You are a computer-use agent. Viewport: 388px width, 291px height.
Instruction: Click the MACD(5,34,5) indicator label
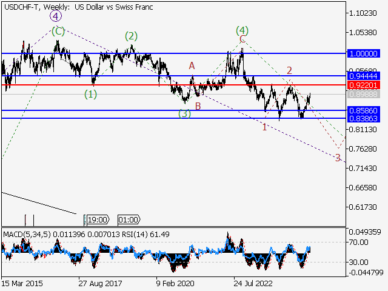(26, 234)
